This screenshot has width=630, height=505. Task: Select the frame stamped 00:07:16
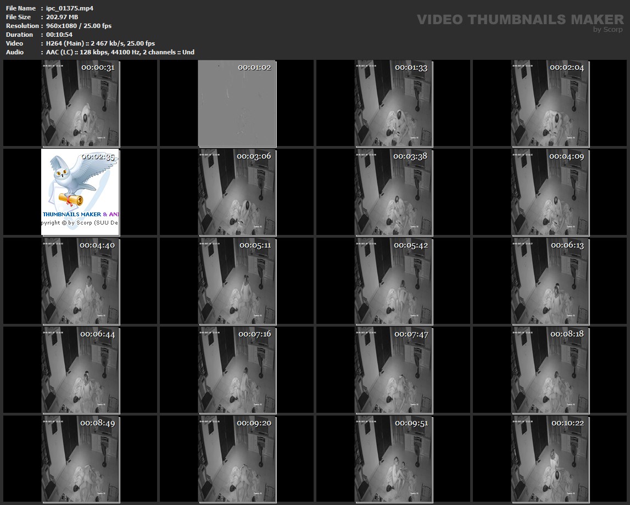[237, 370]
